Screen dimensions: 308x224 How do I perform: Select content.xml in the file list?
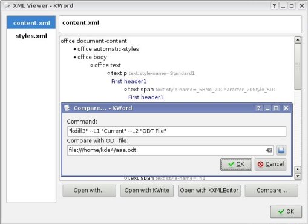(x=31, y=23)
